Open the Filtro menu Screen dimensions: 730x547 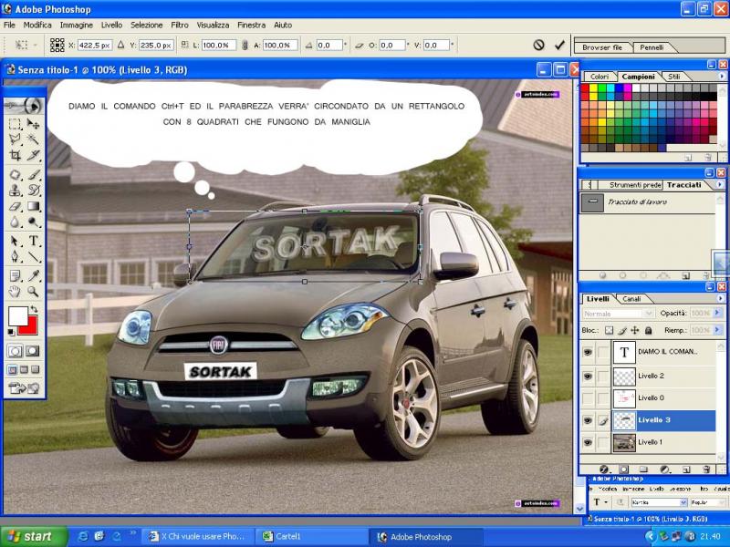pyautogui.click(x=180, y=26)
